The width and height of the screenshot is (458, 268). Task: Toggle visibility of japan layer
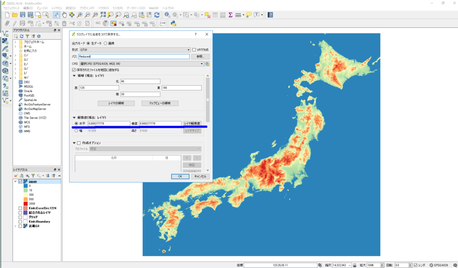[20, 181]
